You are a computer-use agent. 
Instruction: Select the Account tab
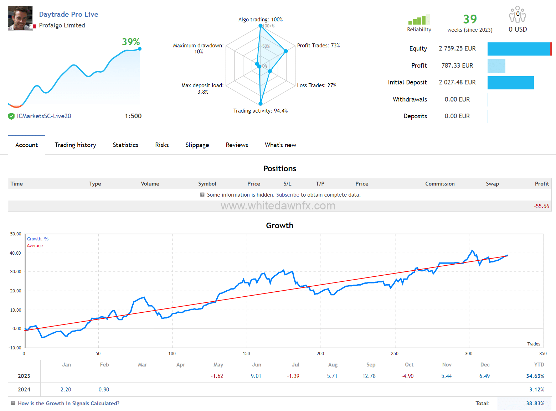click(26, 145)
